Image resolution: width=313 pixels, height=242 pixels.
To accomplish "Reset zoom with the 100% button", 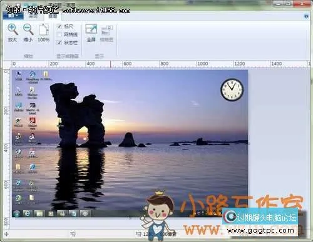I will coord(44,33).
